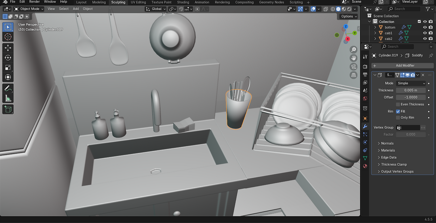Toggle X-ray mode in viewport header
The height and width of the screenshot is (223, 436).
point(326,9)
